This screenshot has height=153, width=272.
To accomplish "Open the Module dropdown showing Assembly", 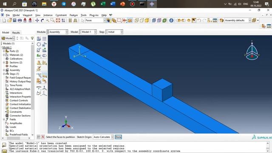I will 57,32.
